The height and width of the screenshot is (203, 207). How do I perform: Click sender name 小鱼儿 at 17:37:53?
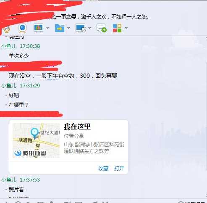9,179
